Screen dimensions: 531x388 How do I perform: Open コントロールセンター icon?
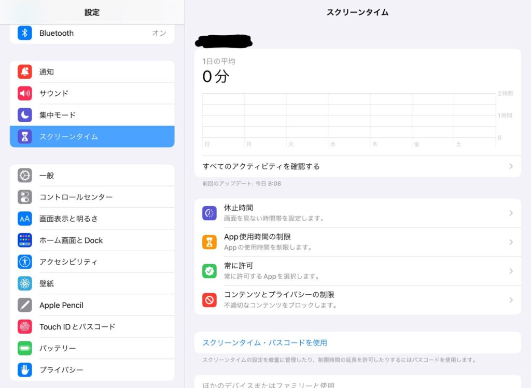tap(25, 197)
